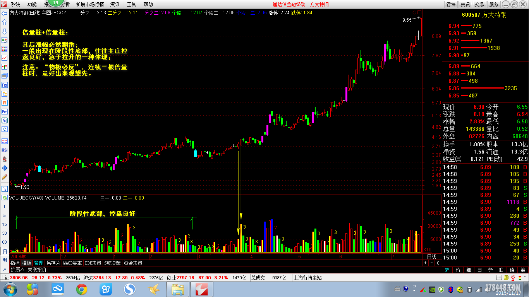This screenshot has width=529, height=297.
Task: Open the 工具 menu
Action: (131, 4)
